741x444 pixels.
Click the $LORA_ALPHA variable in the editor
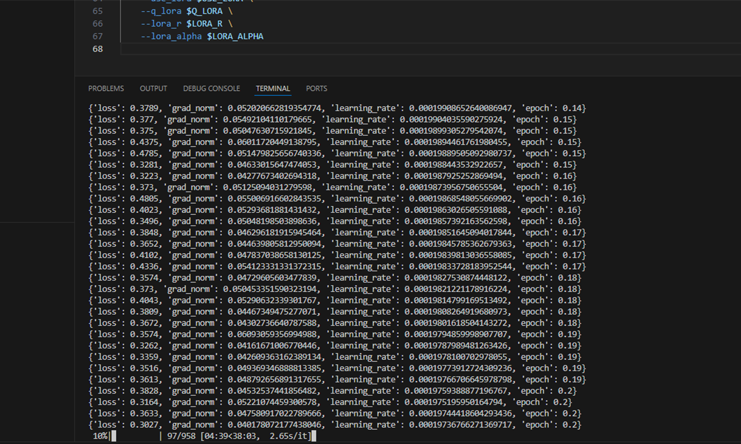(235, 36)
